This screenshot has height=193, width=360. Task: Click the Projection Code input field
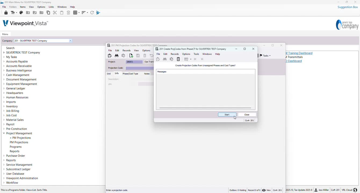139,68
